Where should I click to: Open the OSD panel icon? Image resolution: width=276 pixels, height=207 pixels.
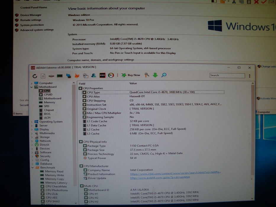point(102,75)
